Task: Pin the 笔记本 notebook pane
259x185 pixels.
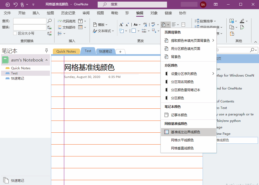Action: tap(47, 50)
